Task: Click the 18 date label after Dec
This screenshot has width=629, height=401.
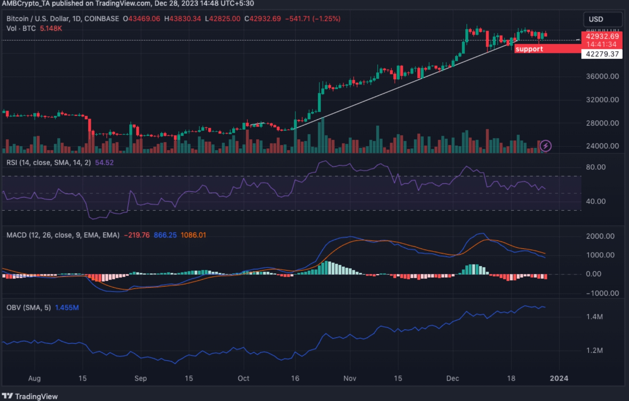Action: tap(511, 379)
